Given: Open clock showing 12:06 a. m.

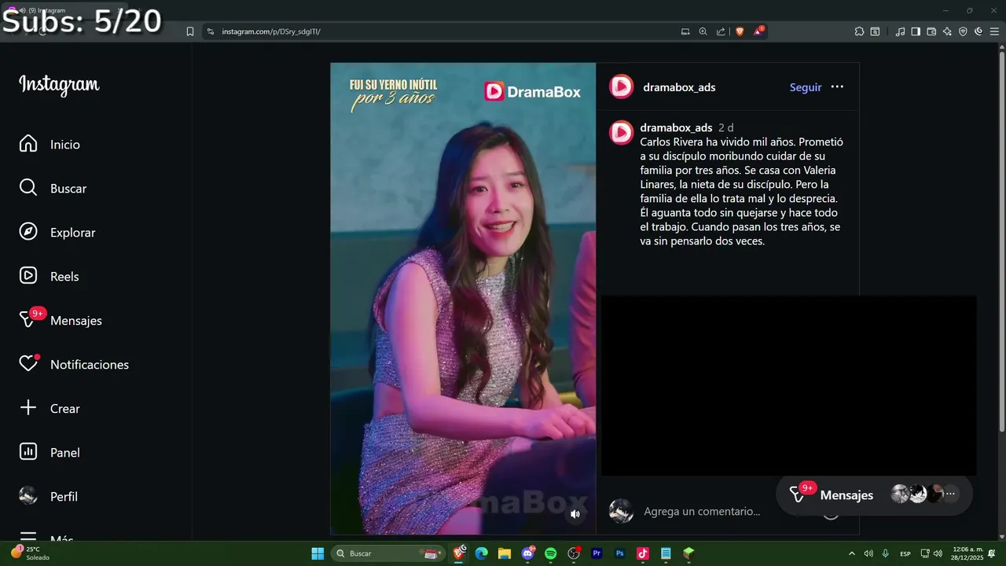Looking at the screenshot, I should 966,553.
